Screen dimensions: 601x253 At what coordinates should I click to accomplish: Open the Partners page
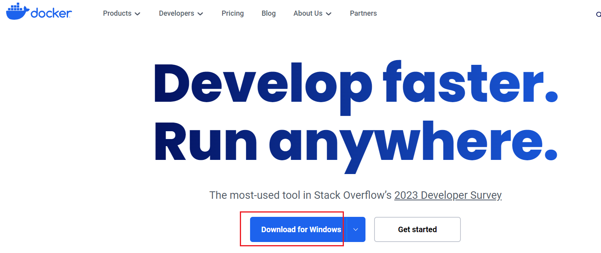tap(363, 13)
